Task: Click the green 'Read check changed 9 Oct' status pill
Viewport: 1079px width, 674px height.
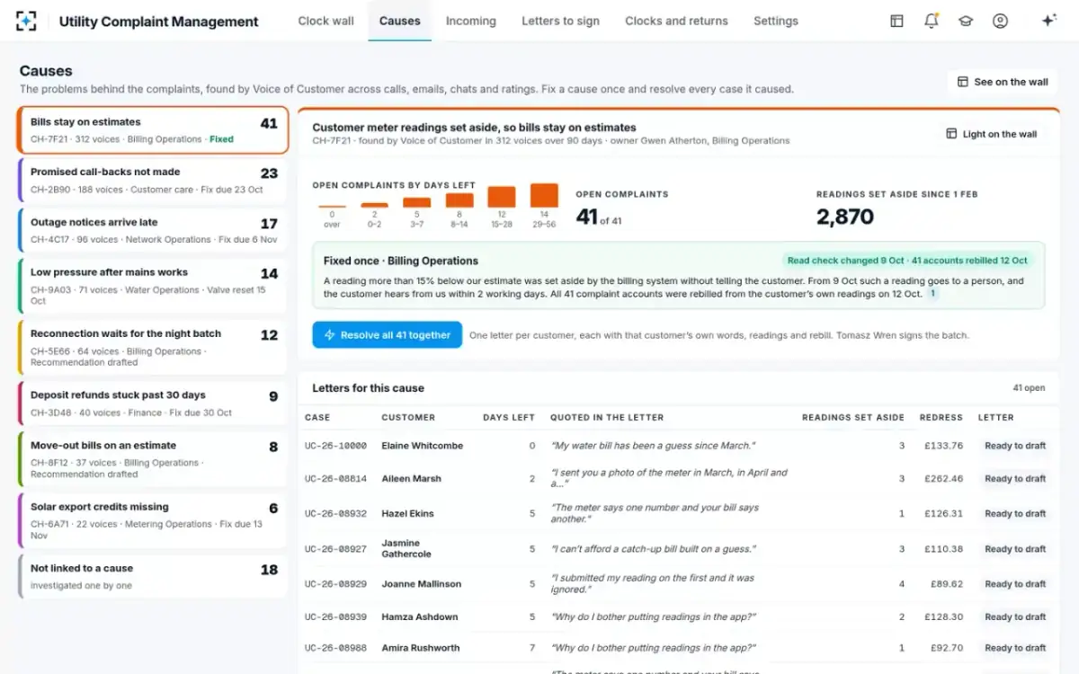Action: click(907, 261)
